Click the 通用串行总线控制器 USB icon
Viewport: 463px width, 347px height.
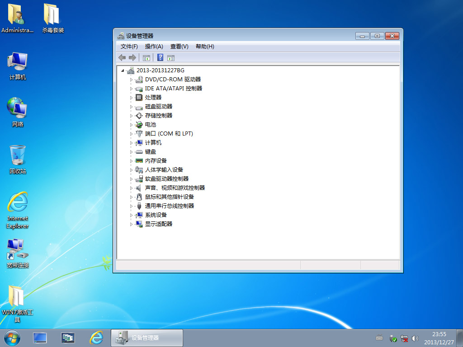tap(139, 206)
